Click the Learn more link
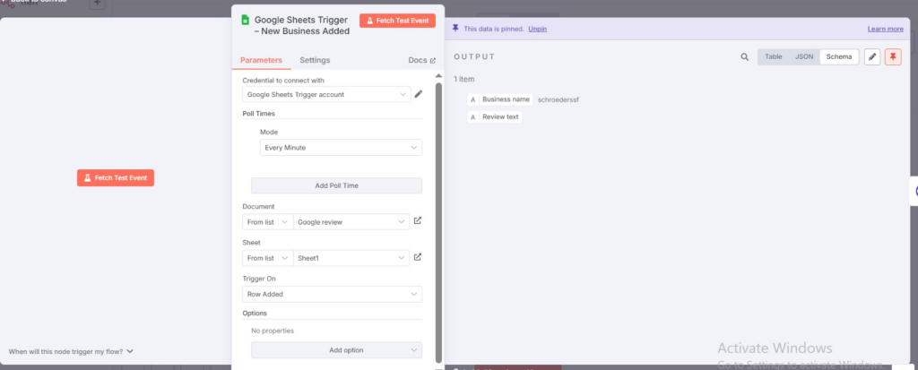 (885, 29)
